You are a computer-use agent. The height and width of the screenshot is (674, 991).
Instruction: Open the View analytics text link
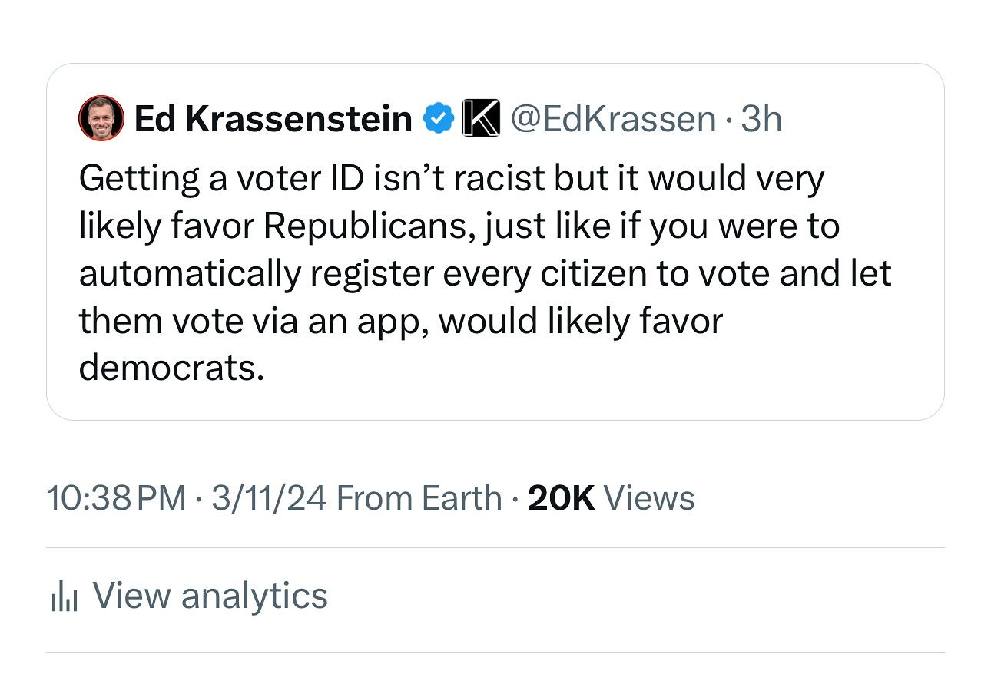(210, 596)
